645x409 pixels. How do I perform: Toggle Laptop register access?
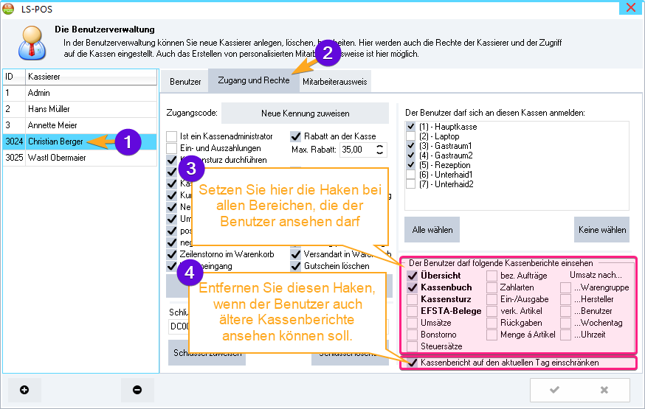click(x=410, y=136)
